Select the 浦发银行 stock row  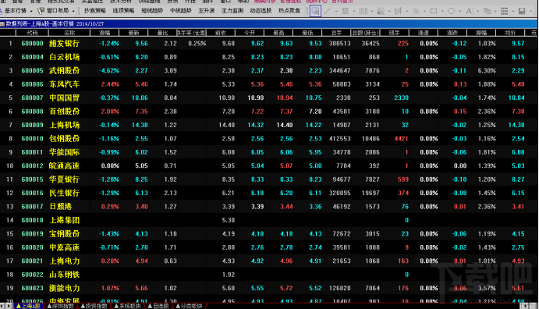pos(268,44)
